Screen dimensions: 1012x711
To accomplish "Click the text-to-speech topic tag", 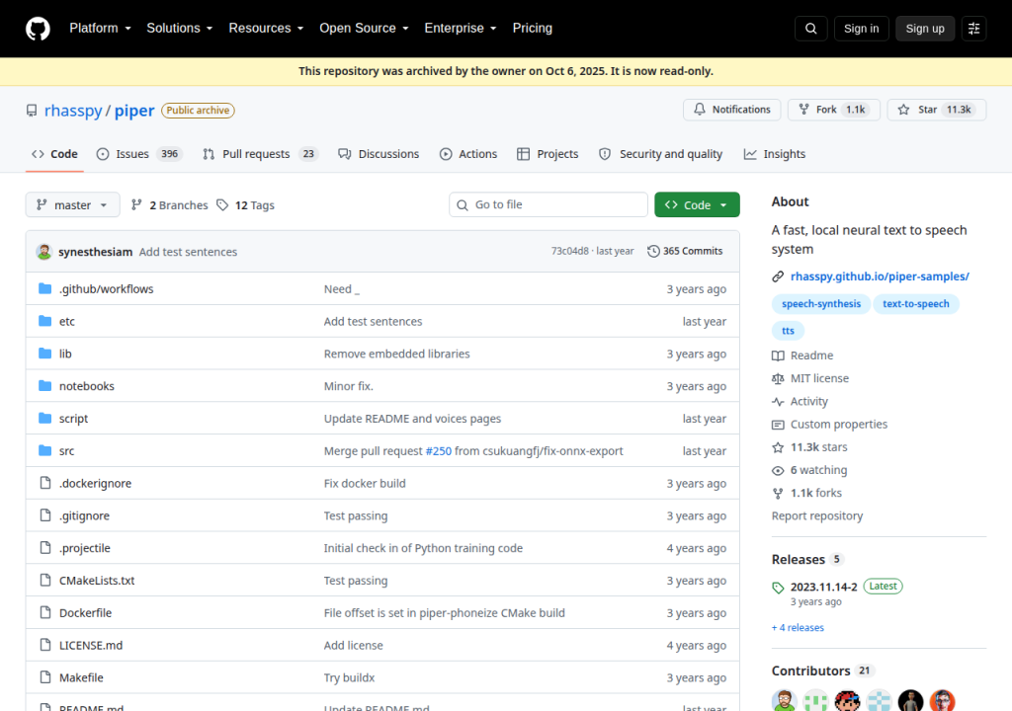I will point(916,304).
